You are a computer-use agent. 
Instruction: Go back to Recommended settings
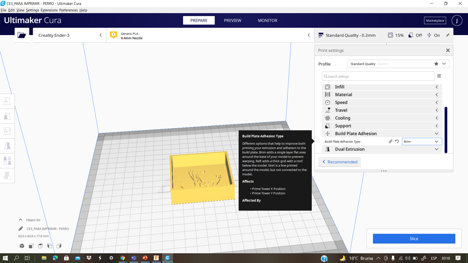click(340, 162)
